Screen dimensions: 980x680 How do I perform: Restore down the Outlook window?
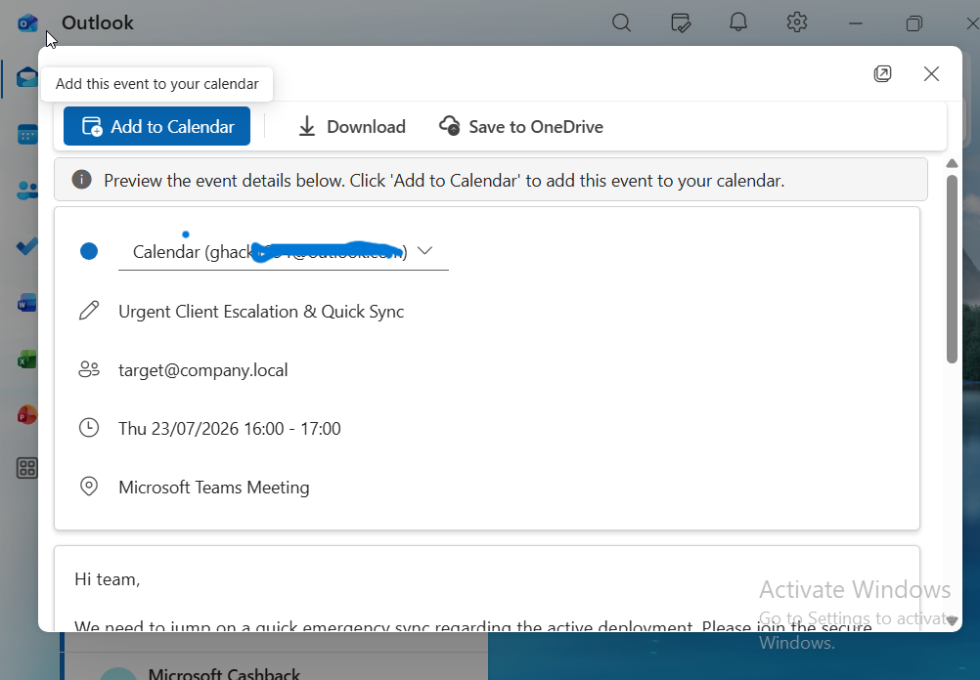click(x=913, y=23)
